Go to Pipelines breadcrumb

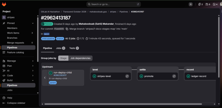(124, 12)
